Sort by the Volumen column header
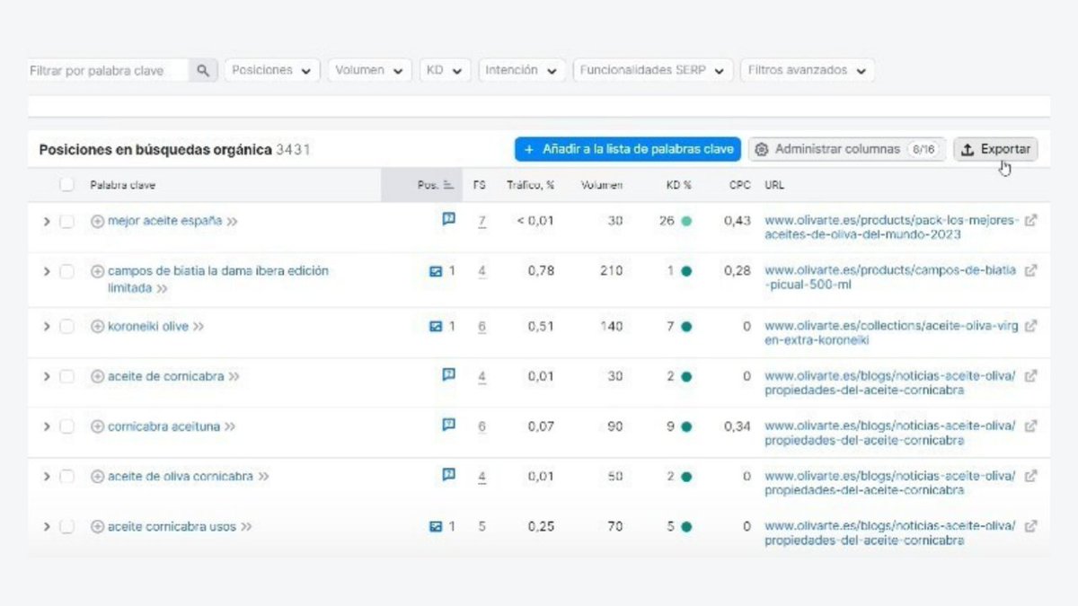 pyautogui.click(x=602, y=185)
